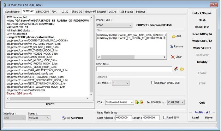Click the Write GDFS/TA button
Image resolution: width=221 pixels, height=131 pixels.
pyautogui.click(x=202, y=41)
